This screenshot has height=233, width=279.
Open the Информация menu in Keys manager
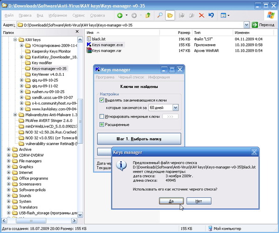(159, 77)
